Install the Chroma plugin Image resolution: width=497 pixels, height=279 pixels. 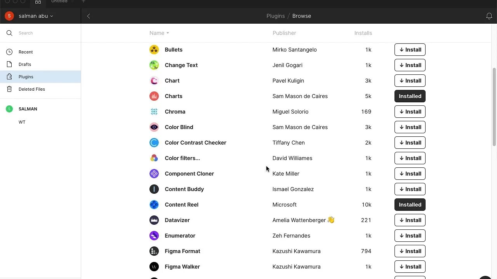point(410,112)
